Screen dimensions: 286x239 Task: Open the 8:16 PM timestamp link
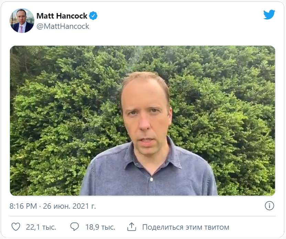23,206
